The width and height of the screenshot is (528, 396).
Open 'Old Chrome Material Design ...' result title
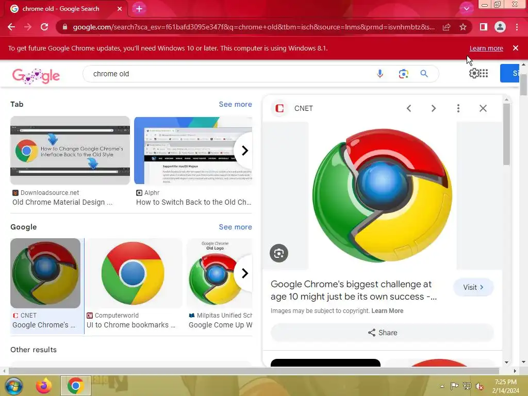[62, 202]
